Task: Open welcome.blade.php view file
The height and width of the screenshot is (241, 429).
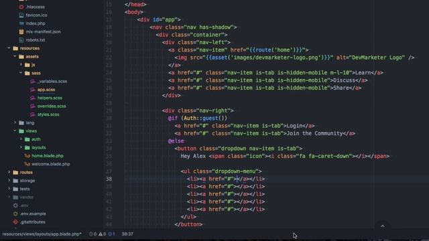Action: (x=51, y=164)
